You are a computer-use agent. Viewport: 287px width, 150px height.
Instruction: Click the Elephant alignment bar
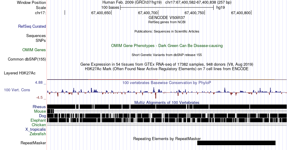[x=167, y=120]
